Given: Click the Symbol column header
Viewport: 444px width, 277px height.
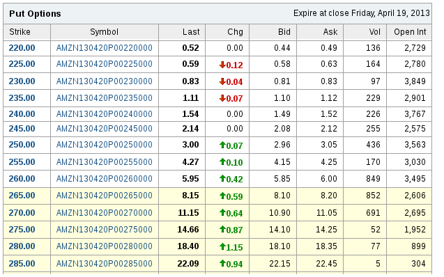Looking at the screenshot, I should 105,32.
